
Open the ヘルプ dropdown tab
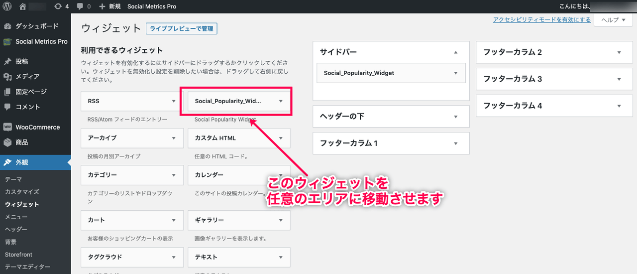[613, 20]
